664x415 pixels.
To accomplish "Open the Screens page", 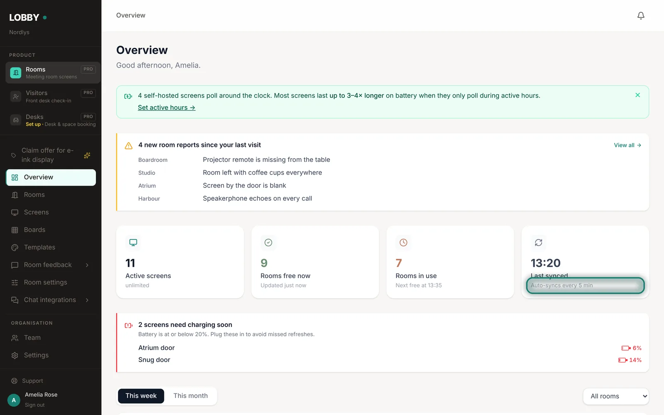I will [x=51, y=212].
